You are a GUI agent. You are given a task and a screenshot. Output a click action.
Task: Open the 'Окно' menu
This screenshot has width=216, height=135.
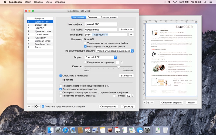coord(49,2)
